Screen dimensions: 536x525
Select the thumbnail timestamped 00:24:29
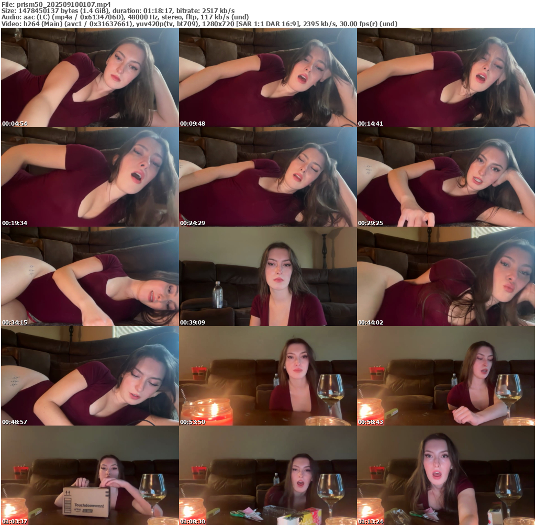[268, 177]
